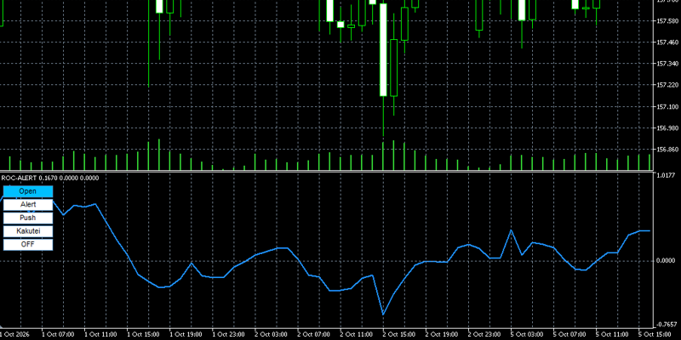Viewport: 681px width, 340px height.
Task: Click the 1.0177 indicator scale value
Action: pos(667,176)
